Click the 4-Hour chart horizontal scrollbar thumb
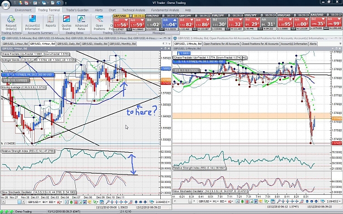The height and width of the screenshot is (214, 343). tap(19, 202)
